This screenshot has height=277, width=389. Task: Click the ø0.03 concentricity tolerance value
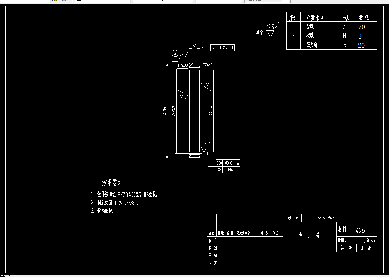(229, 163)
